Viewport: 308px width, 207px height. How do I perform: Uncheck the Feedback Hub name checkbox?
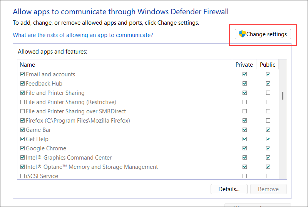pos(23,84)
